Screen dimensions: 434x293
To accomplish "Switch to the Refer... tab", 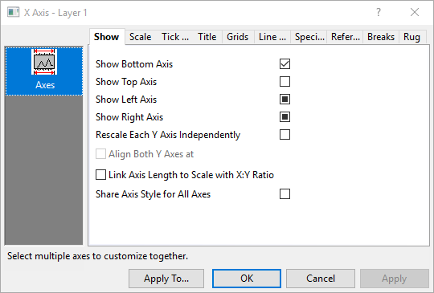I will tap(345, 37).
